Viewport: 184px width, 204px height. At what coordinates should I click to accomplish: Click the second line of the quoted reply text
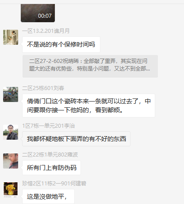click(x=89, y=69)
